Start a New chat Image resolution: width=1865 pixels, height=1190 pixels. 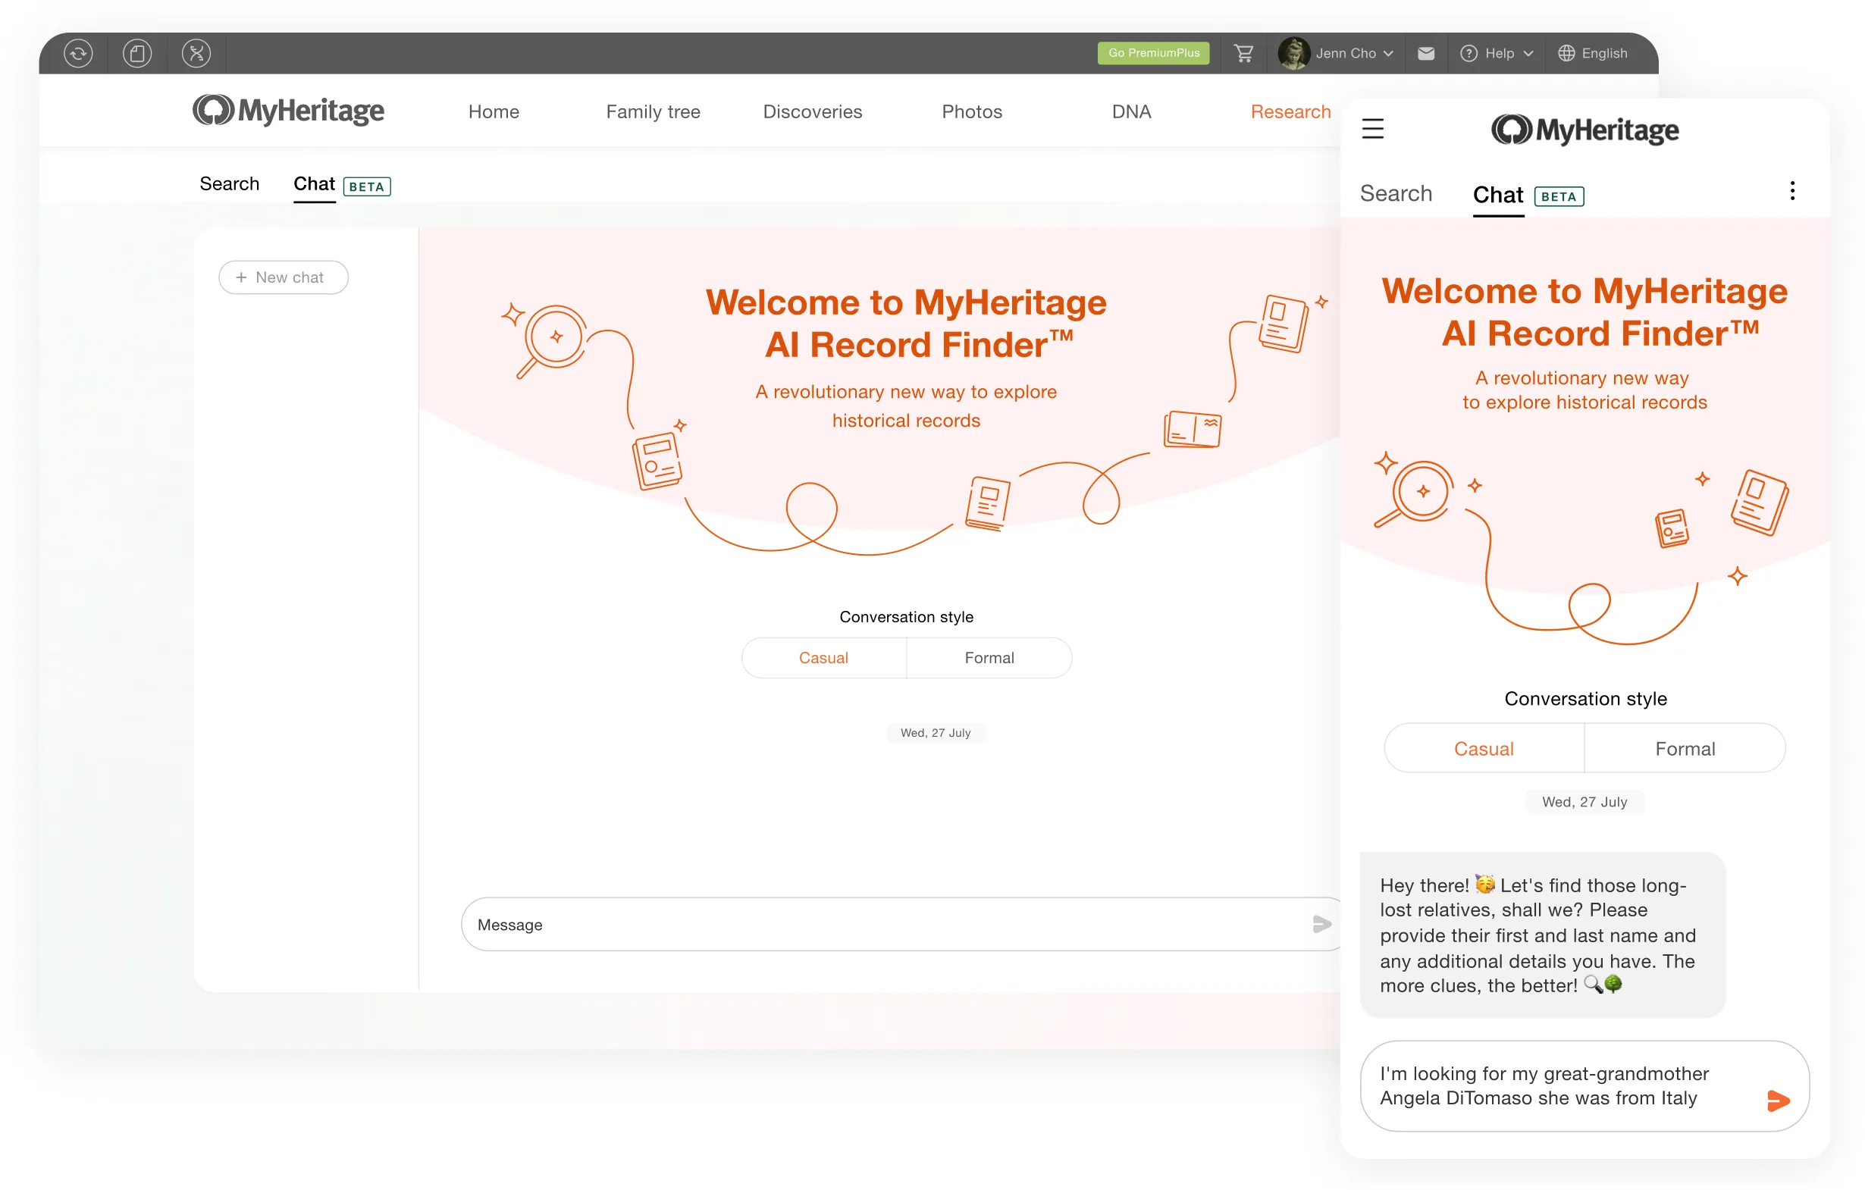(x=283, y=277)
